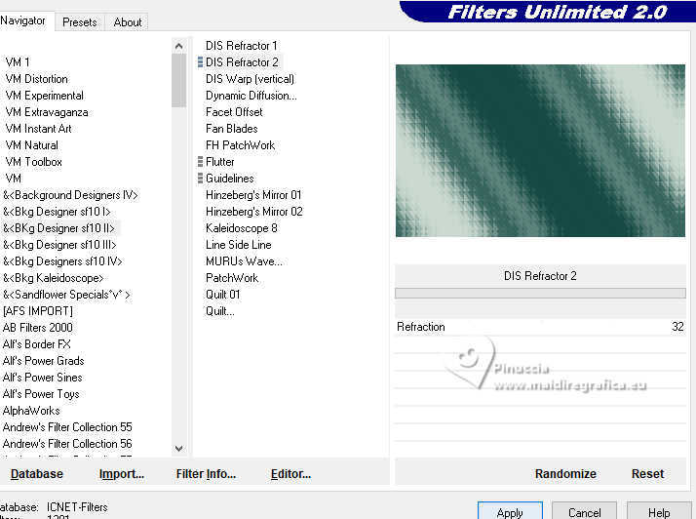The height and width of the screenshot is (519, 696).
Task: Click the filter preview image
Action: point(540,150)
